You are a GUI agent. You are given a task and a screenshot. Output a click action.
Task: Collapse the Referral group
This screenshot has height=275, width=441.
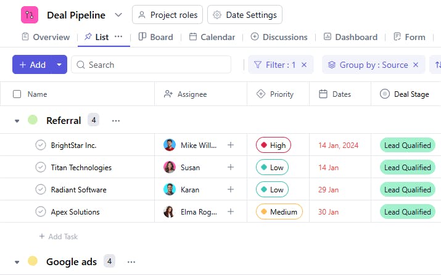click(17, 121)
